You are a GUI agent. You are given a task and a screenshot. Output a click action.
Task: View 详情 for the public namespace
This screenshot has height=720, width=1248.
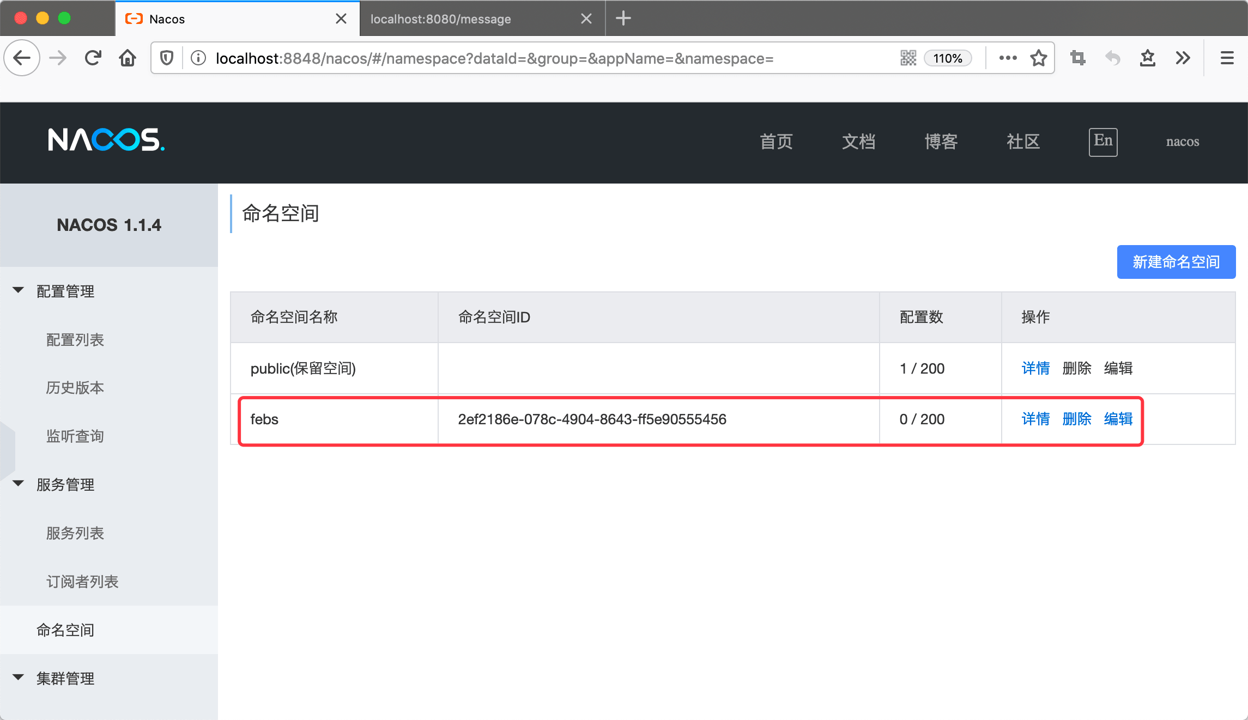[1035, 368]
